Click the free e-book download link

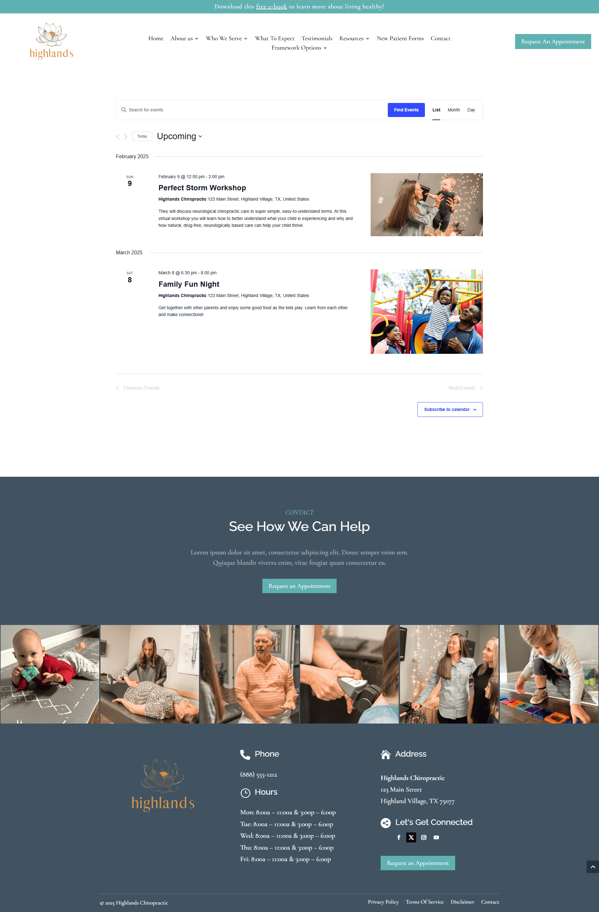click(x=270, y=6)
